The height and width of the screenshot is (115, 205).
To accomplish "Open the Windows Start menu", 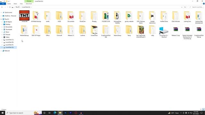I will [3, 113].
